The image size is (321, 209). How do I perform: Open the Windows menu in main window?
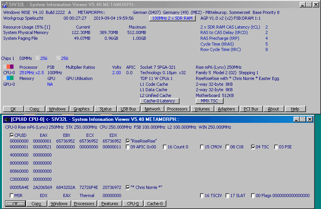57,109
